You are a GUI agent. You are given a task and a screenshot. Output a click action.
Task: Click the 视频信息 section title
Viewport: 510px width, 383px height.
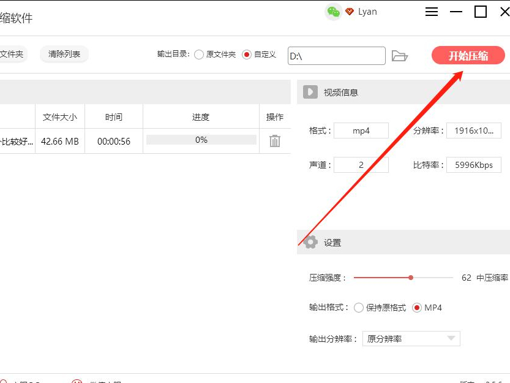click(340, 93)
